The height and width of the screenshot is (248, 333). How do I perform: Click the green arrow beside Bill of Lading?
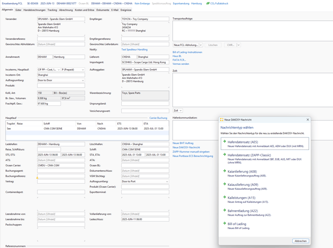tap(224, 223)
